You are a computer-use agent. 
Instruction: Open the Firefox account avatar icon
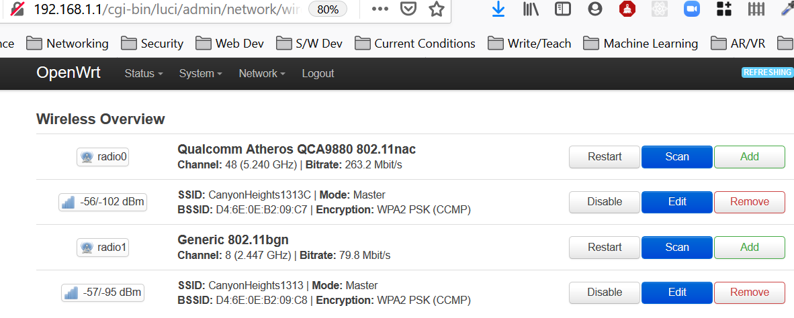point(595,9)
